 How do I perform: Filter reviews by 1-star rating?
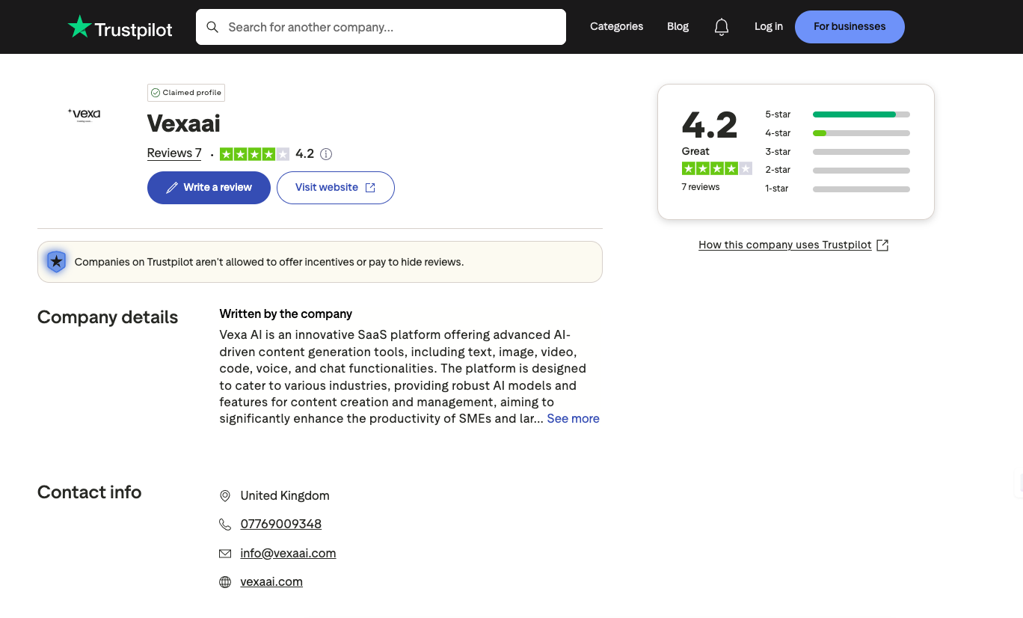(837, 189)
